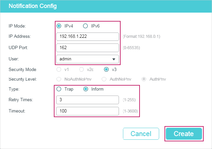Select the IPv4 IP mode option
The height and width of the screenshot is (149, 212).
coord(59,26)
